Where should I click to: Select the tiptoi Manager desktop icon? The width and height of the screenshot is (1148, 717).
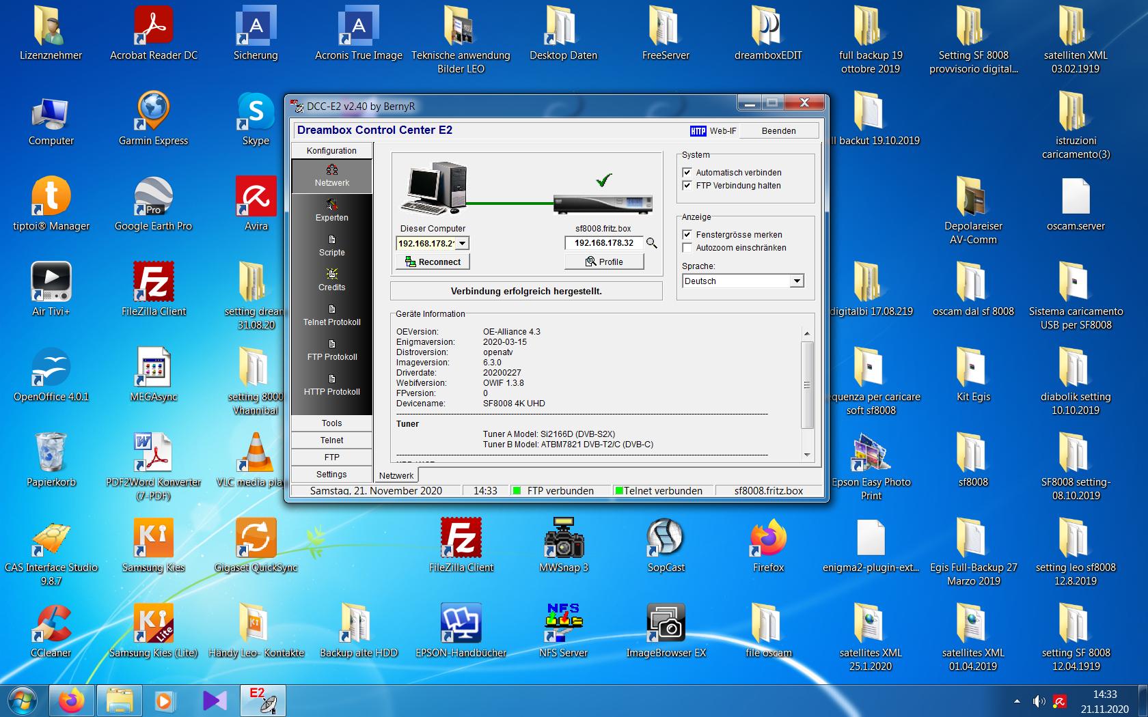(51, 205)
